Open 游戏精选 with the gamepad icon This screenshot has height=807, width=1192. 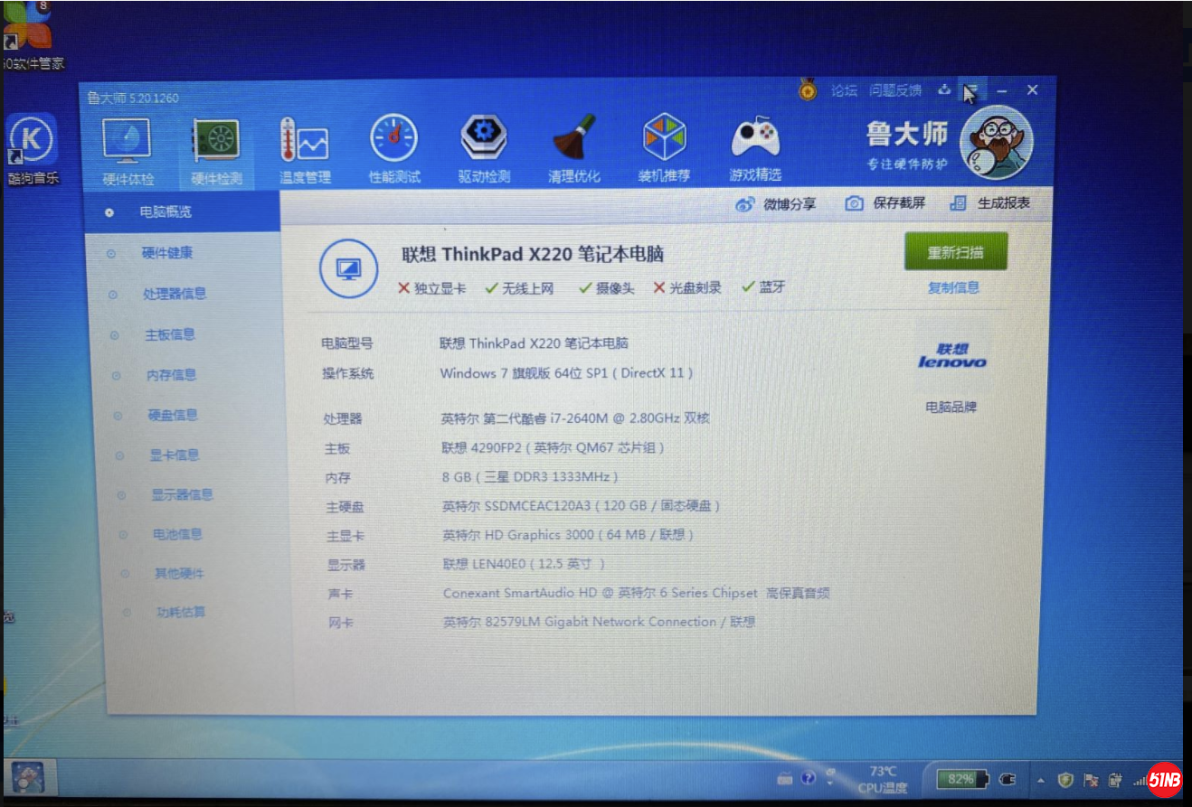755,149
